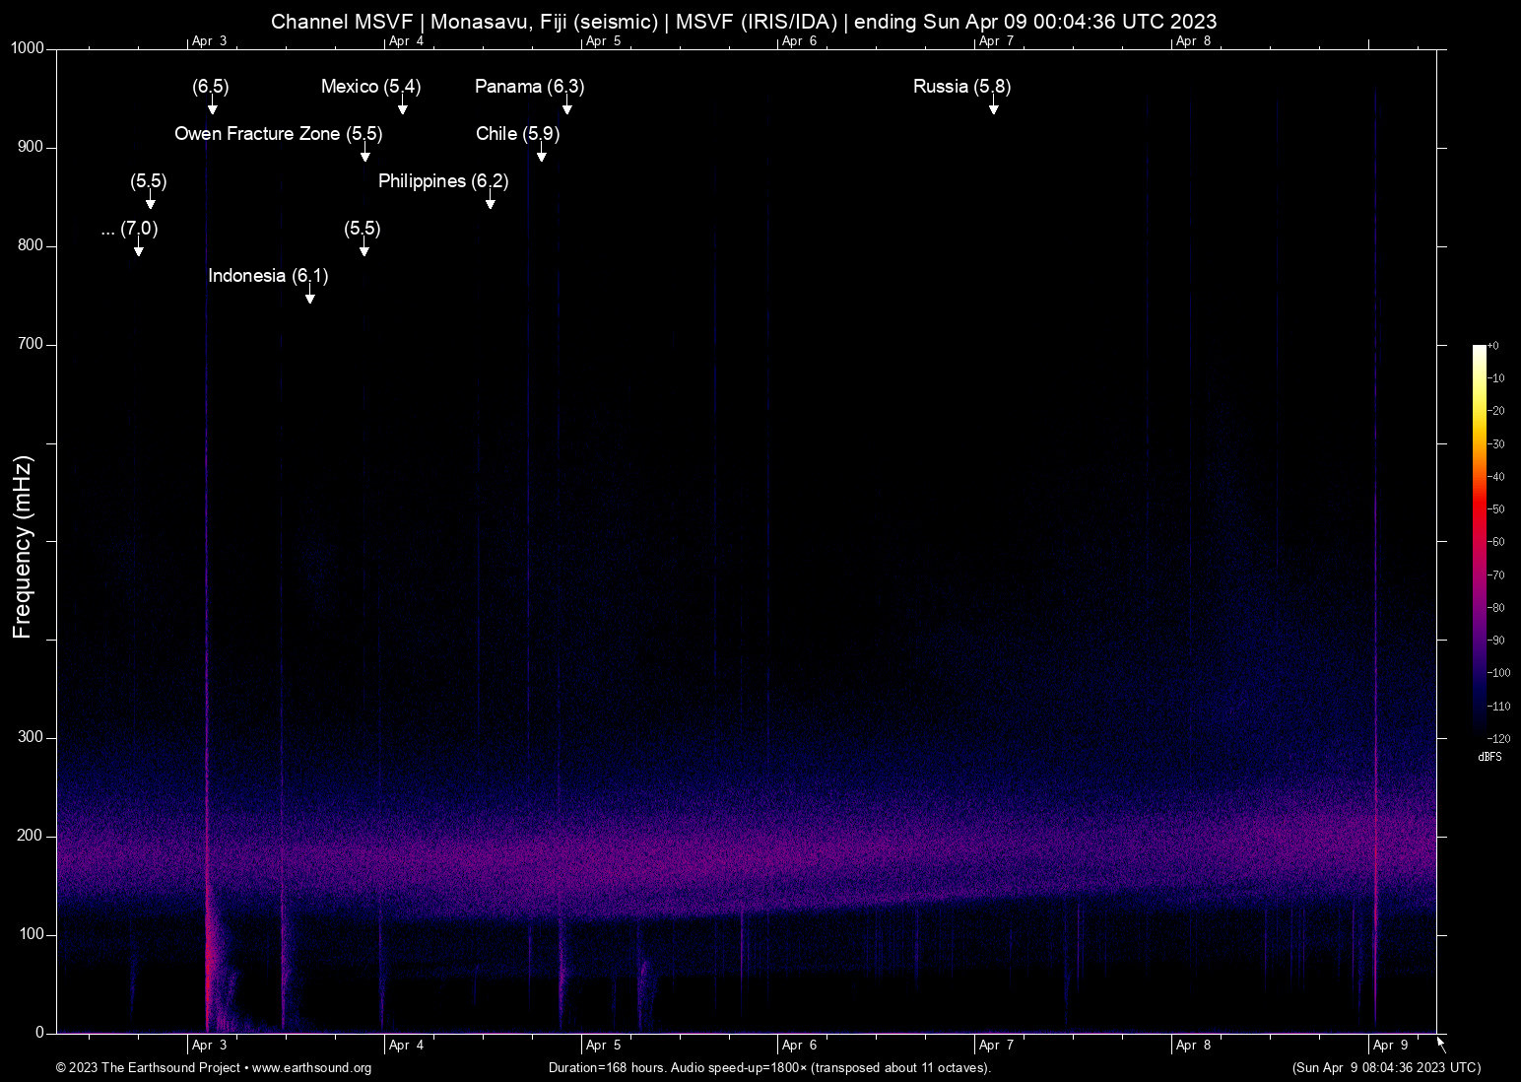The height and width of the screenshot is (1082, 1521).
Task: Click the spectrogram title starting with Channel MSVF
Action: pyautogui.click(x=744, y=21)
